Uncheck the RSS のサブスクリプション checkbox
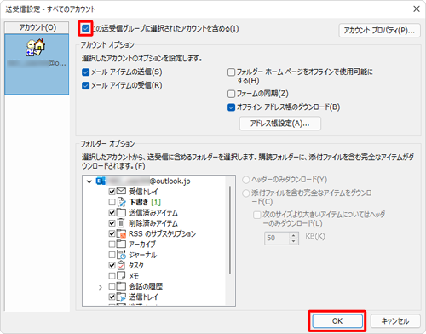The width and height of the screenshot is (426, 334). [x=112, y=233]
